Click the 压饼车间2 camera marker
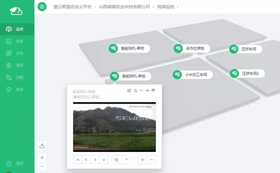280x173 pixels. click(235, 73)
